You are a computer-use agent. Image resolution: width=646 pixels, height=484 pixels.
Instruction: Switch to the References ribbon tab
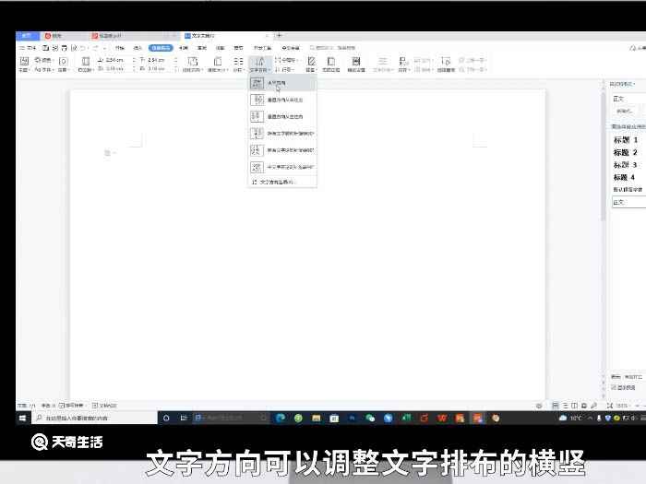(x=184, y=48)
